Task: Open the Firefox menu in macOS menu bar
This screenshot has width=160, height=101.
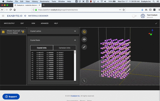Action: pos(10,2)
